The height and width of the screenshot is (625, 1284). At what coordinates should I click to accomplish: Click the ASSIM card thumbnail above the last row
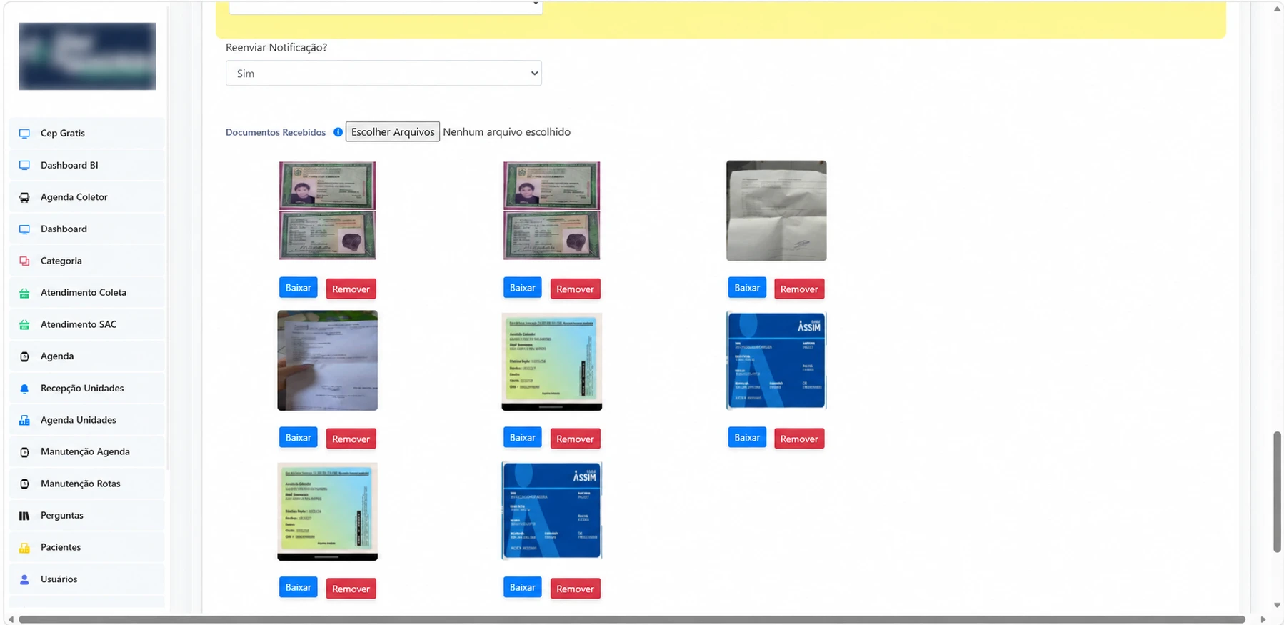point(776,361)
